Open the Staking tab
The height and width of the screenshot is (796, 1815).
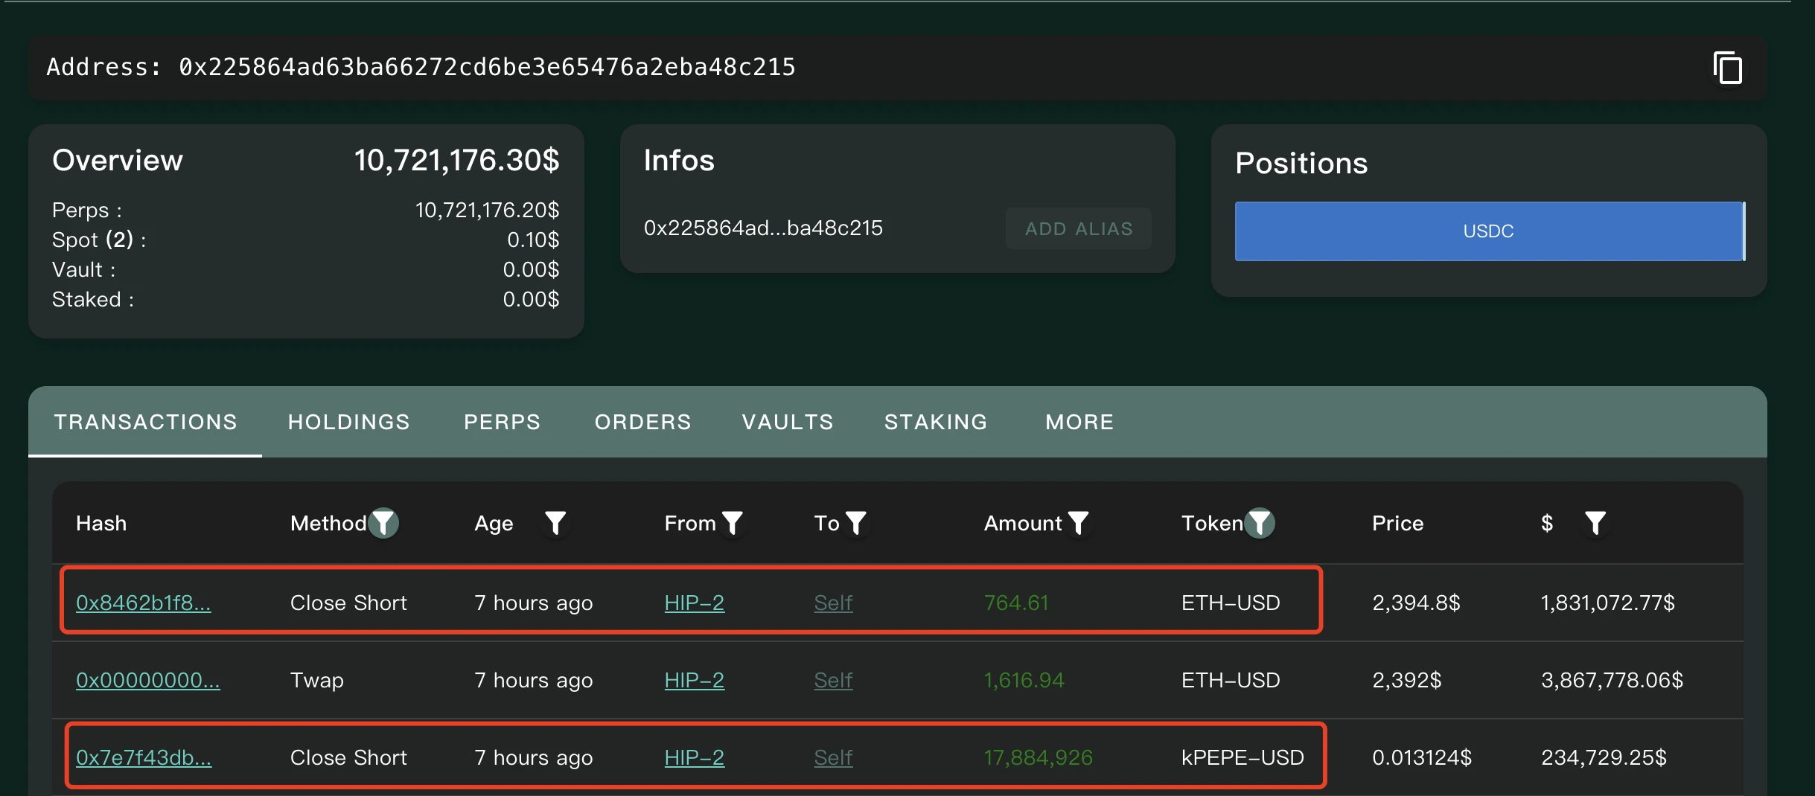pos(935,422)
